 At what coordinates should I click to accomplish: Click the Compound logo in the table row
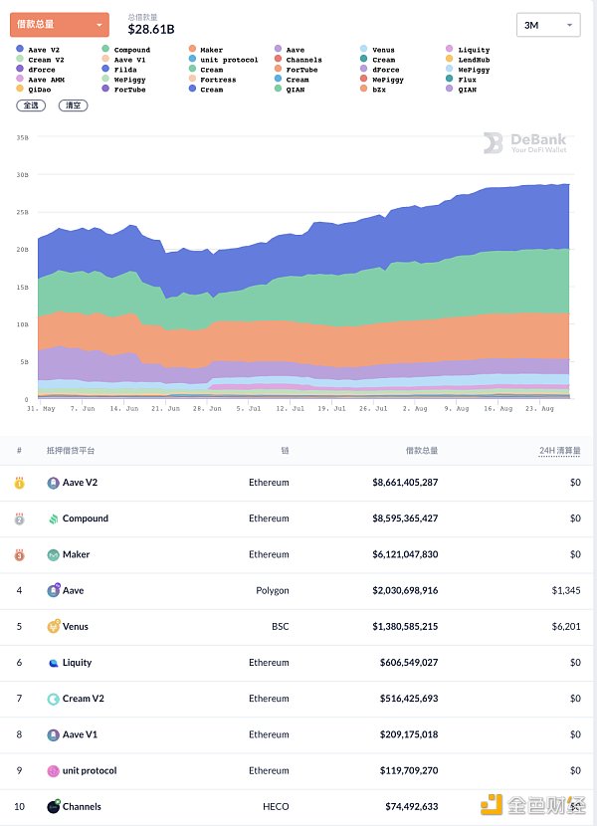(54, 518)
